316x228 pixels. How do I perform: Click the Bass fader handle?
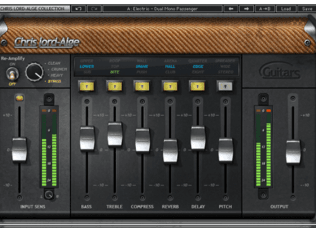tap(87, 139)
